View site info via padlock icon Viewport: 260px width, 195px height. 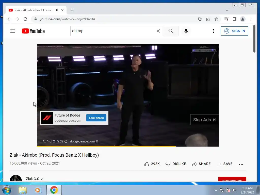tap(35, 19)
